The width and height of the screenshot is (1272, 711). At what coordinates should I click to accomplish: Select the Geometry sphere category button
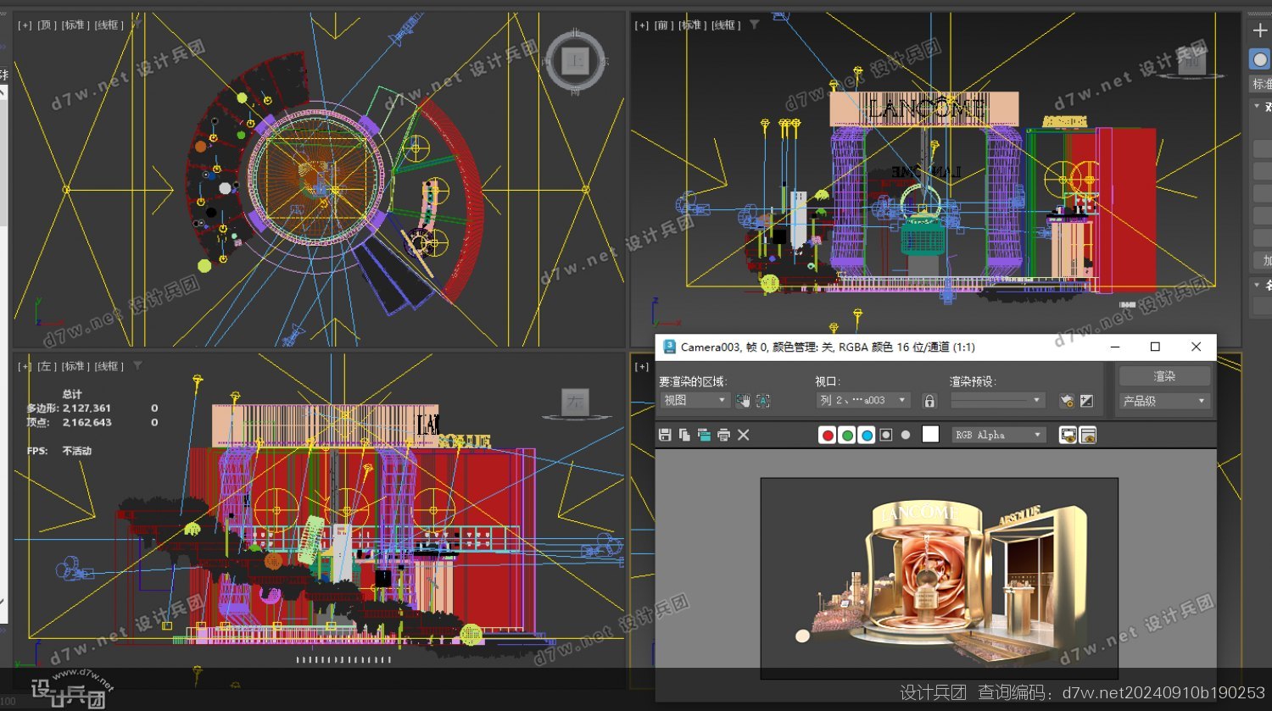(1260, 59)
